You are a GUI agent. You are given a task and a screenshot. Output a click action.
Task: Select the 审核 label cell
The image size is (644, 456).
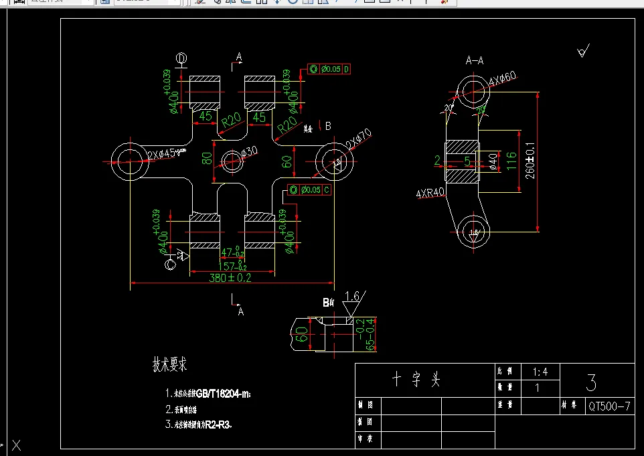click(x=368, y=439)
